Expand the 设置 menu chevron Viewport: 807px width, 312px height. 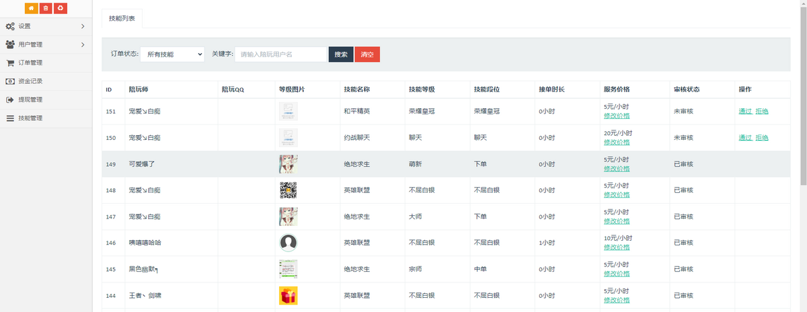(x=83, y=26)
